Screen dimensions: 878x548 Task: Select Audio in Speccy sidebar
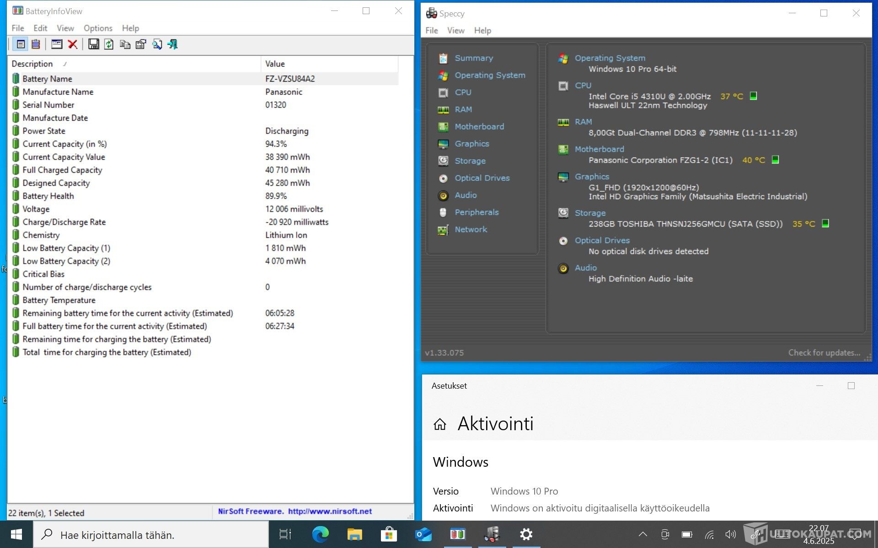(x=465, y=195)
